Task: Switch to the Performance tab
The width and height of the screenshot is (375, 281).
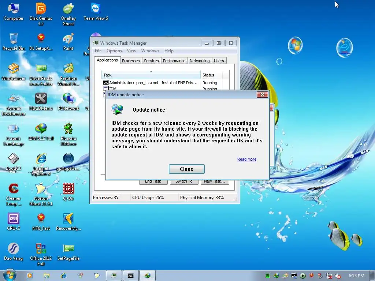Action: [174, 61]
